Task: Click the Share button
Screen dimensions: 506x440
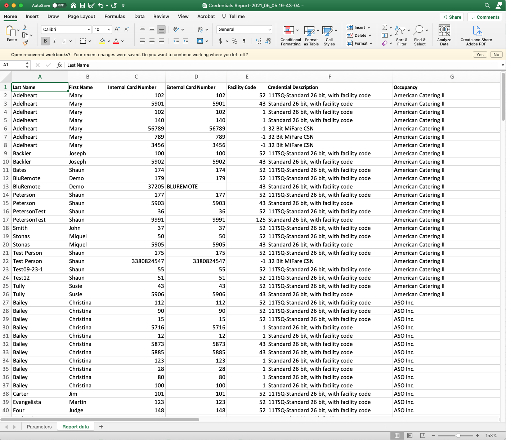Action: (451, 17)
